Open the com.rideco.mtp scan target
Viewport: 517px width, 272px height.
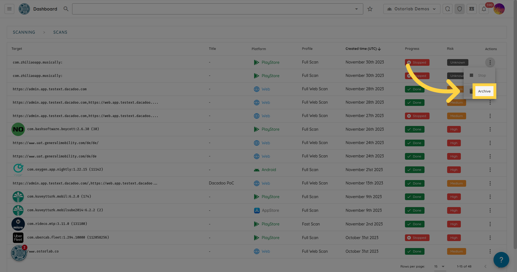[x=57, y=224]
